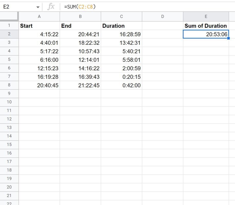Click the select-all corner box

pyautogui.click(x=9, y=16)
